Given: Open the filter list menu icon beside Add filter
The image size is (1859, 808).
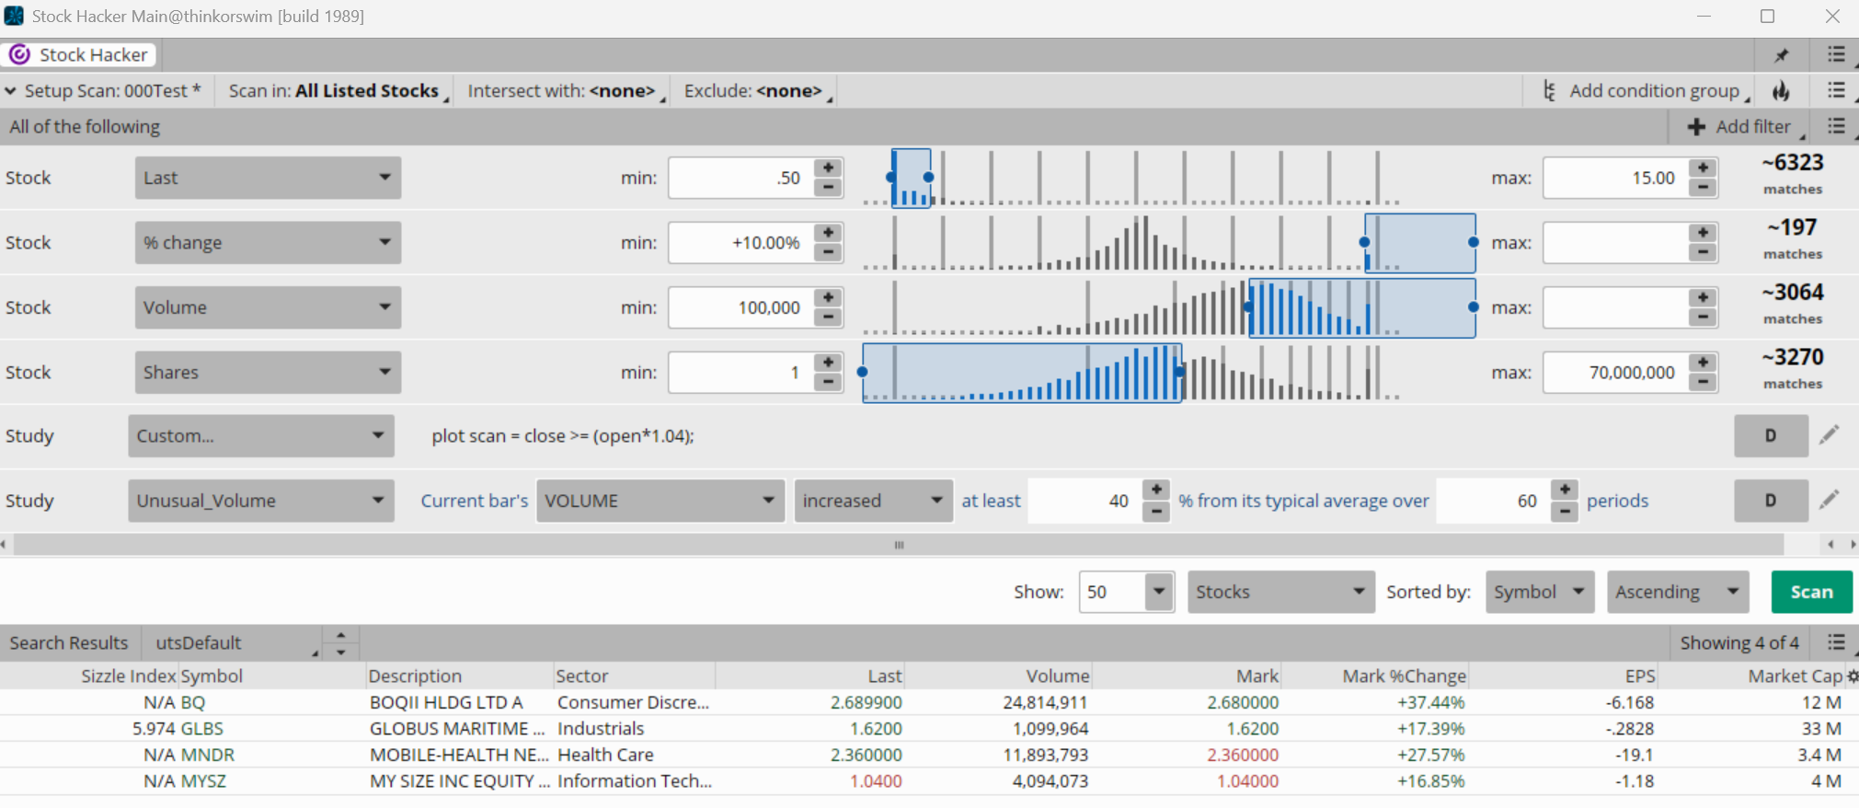Looking at the screenshot, I should click(1836, 127).
